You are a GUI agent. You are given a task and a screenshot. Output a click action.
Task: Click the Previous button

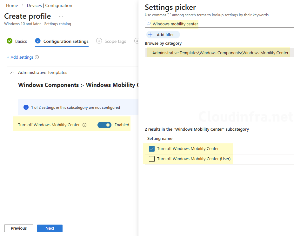click(x=18, y=228)
